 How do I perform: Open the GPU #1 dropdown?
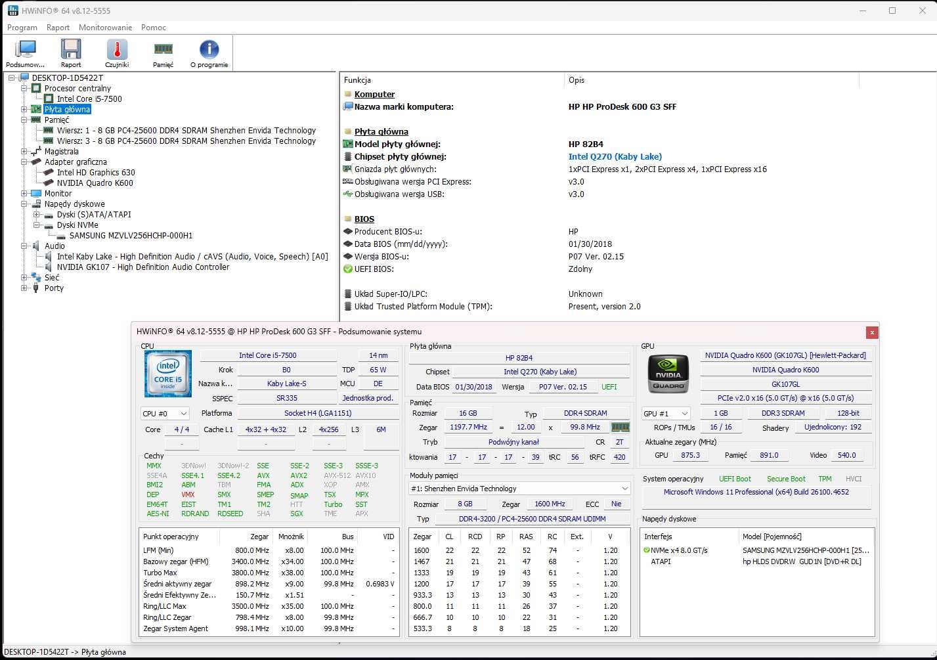pyautogui.click(x=666, y=414)
